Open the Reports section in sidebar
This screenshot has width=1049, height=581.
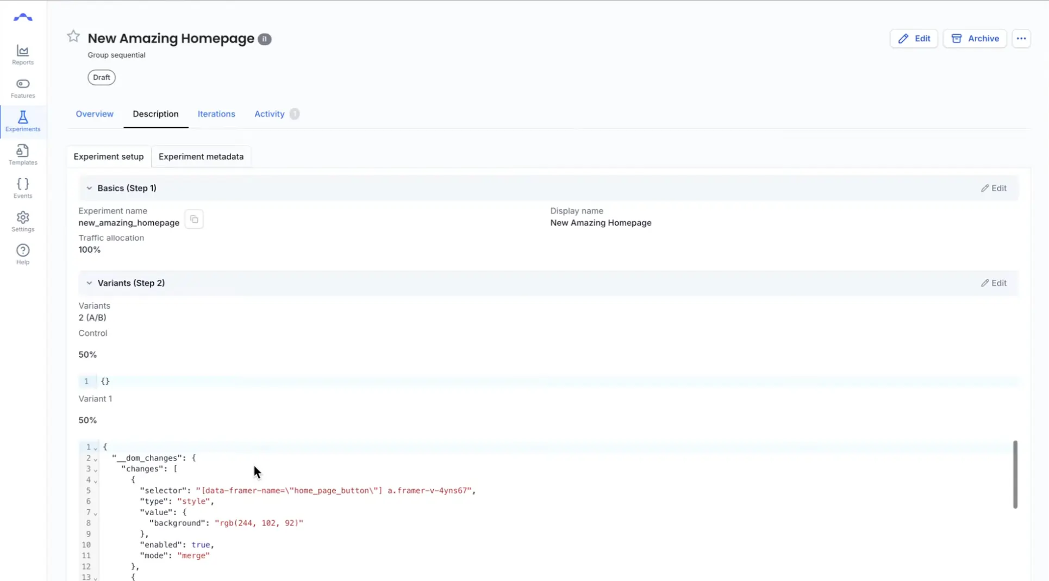[x=23, y=55]
